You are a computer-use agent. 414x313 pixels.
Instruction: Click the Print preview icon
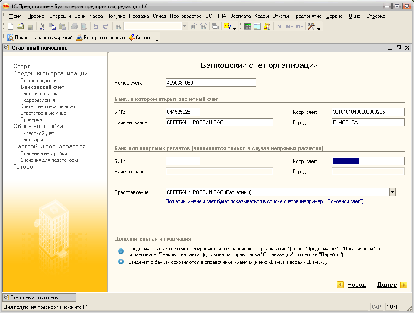[x=84, y=26]
